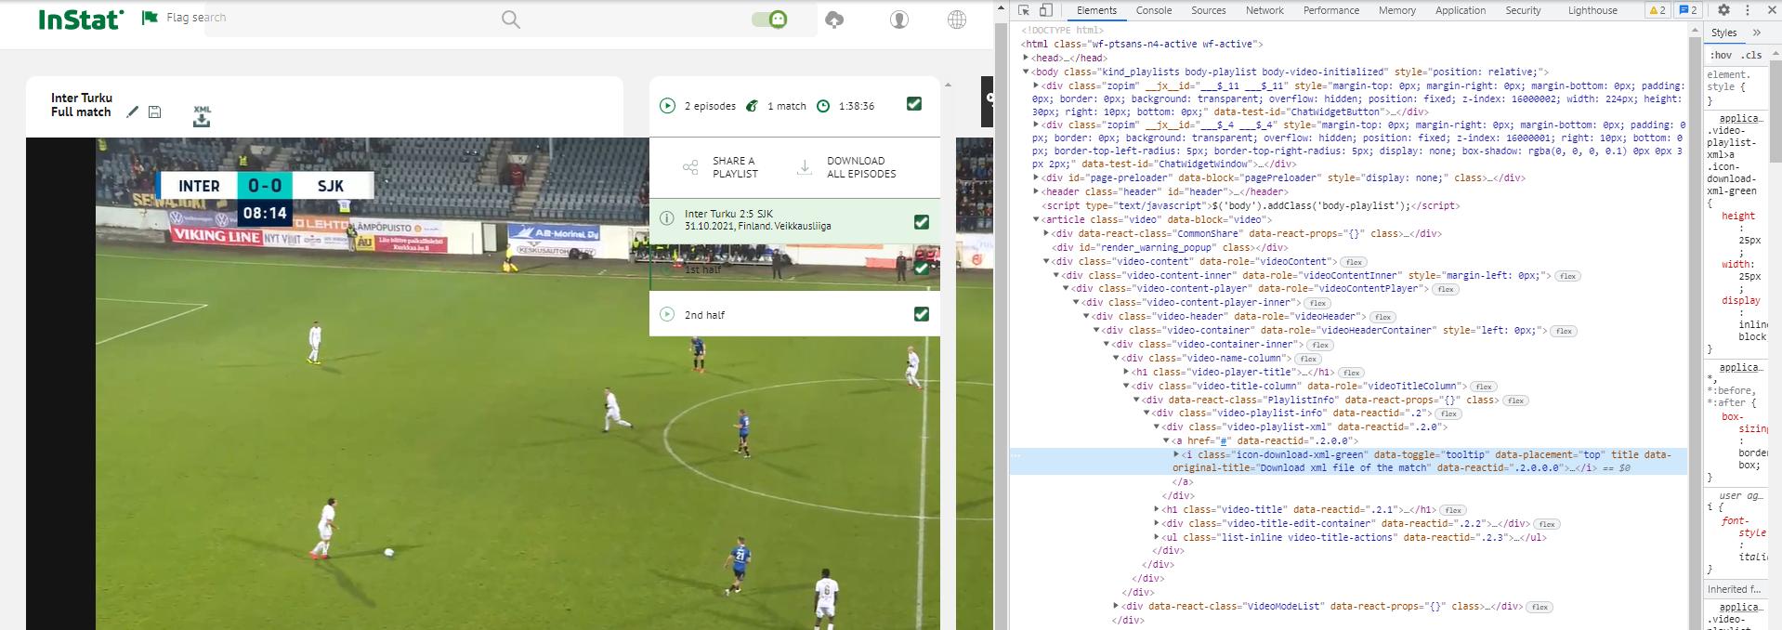This screenshot has height=630, width=1782.
Task: Expand the CommonShare div node
Action: (1047, 233)
